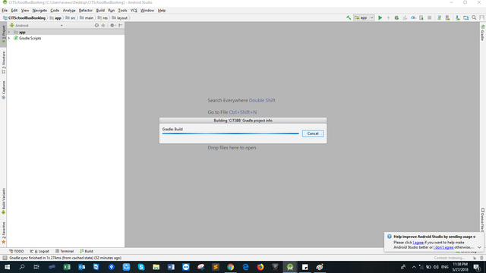The height and width of the screenshot is (273, 486).
Task: Click the 'I don't agree' link
Action: [443, 247]
